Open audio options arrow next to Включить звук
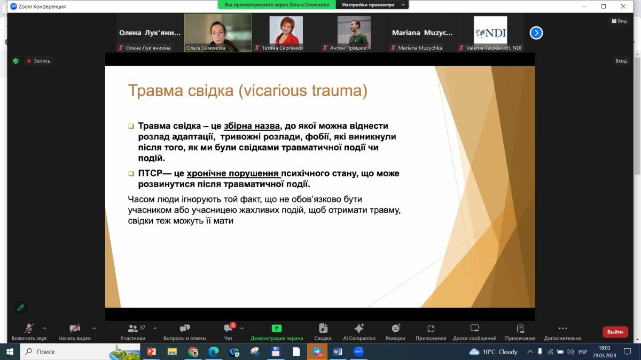Viewport: 641px width, 360px height. click(44, 328)
